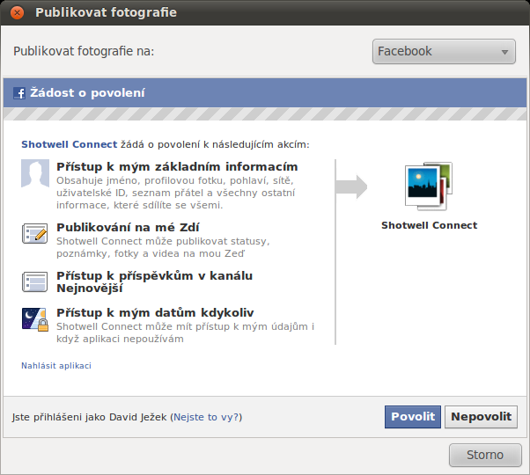Click the gray arrow pointing to Shotwell
530x475 pixels.
351,186
